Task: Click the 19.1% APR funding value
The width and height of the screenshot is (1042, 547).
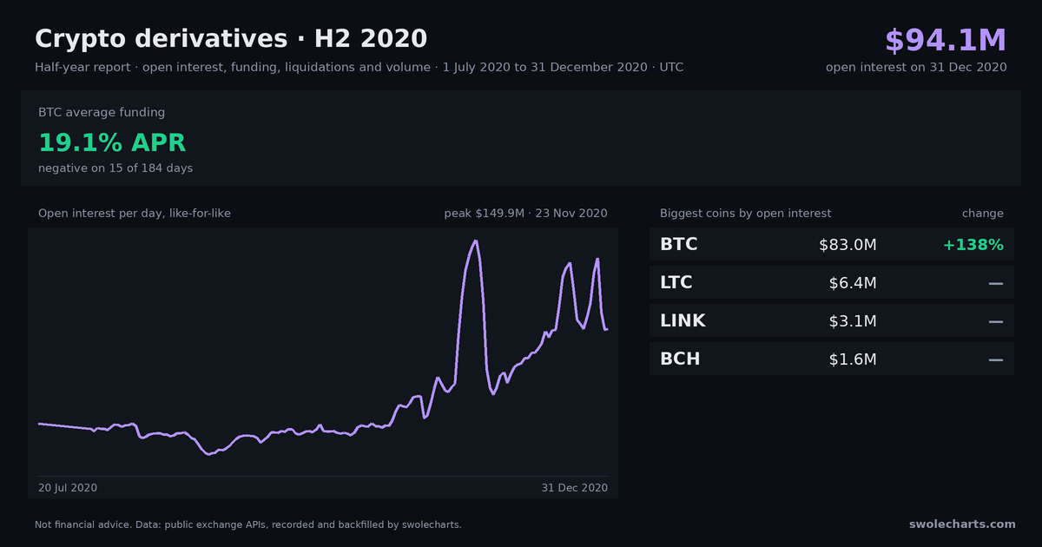Action: pyautogui.click(x=112, y=143)
